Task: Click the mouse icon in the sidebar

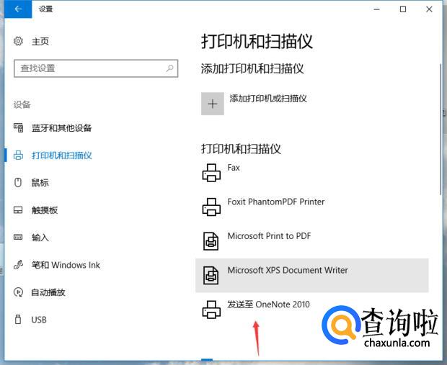Action: pos(18,183)
